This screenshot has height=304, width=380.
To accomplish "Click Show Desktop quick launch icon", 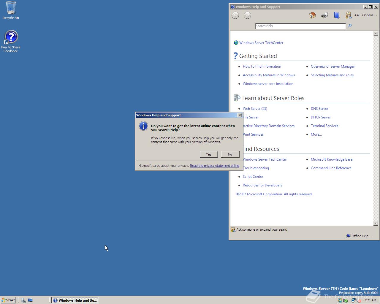I will [30, 300].
